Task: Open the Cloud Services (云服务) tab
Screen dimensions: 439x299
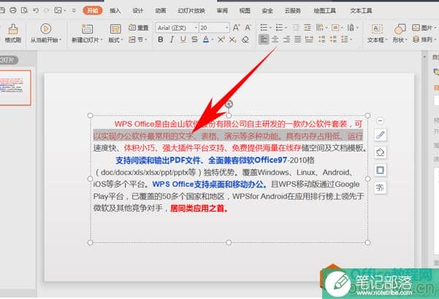Action: coord(293,11)
